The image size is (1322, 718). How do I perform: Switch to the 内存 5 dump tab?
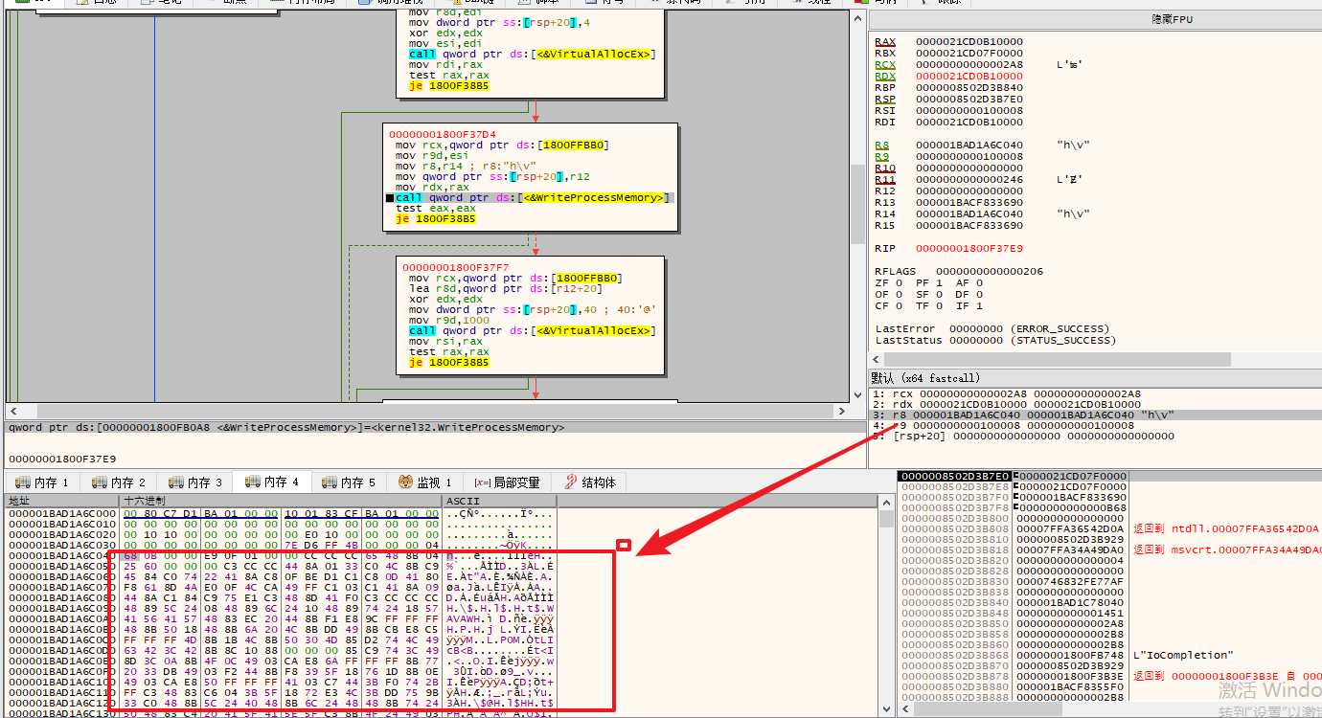pyautogui.click(x=350, y=482)
